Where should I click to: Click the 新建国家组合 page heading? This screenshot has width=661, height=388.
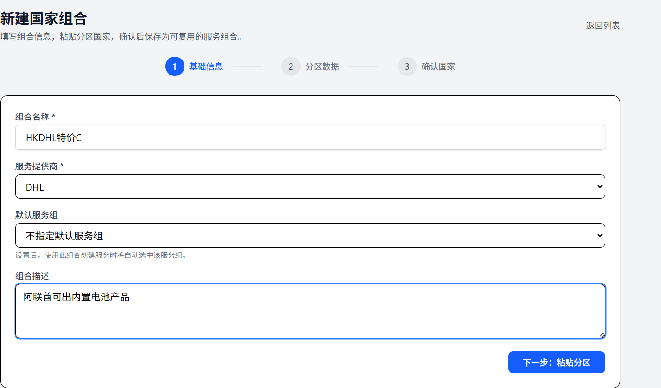44,18
